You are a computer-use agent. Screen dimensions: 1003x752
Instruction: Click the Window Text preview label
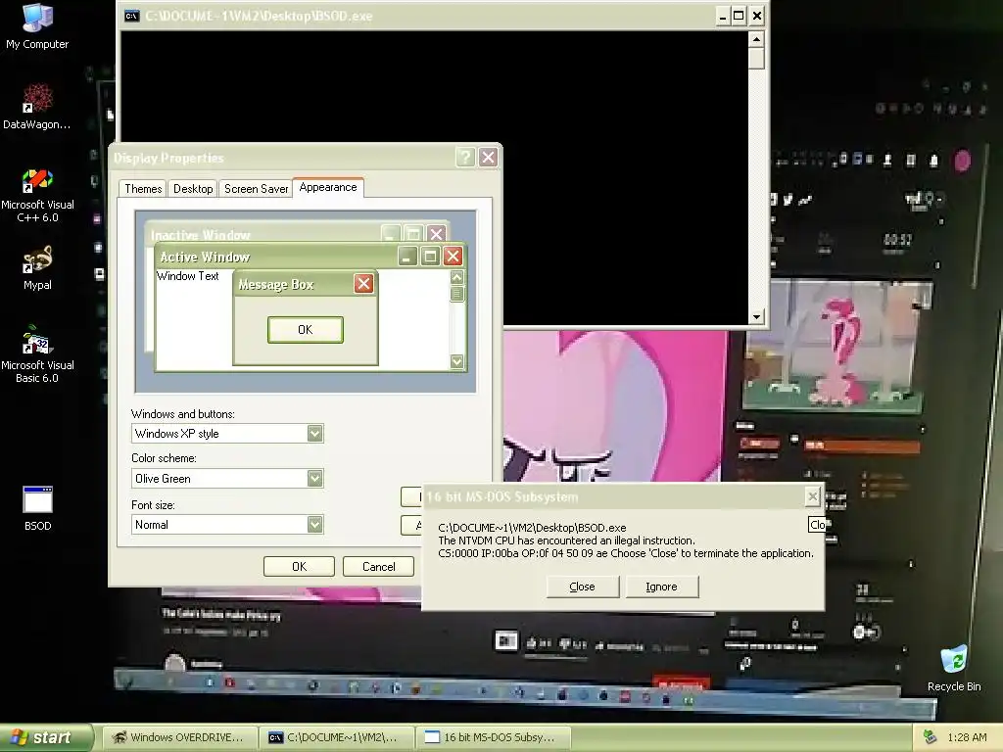click(x=187, y=276)
